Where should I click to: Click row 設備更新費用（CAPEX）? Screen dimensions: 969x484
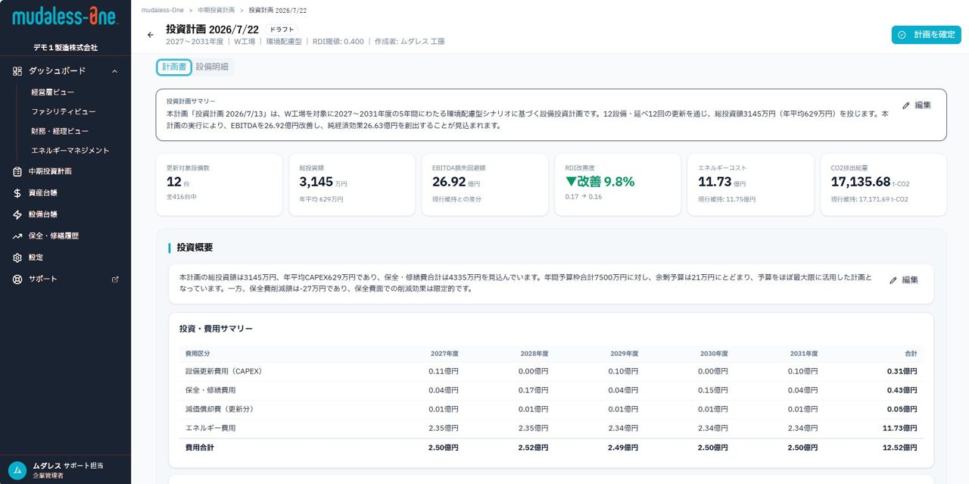click(551, 371)
